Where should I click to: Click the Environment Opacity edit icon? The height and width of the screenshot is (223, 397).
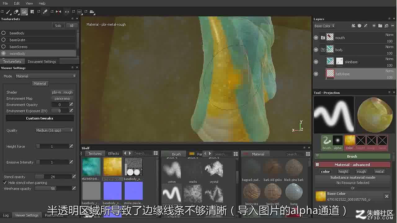click(71, 105)
